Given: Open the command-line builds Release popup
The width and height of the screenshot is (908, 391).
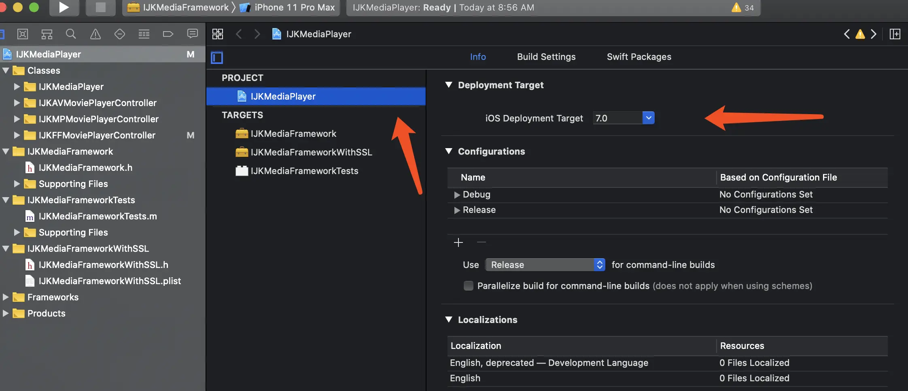Looking at the screenshot, I should pos(545,265).
